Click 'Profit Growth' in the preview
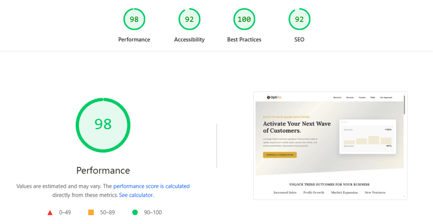 coord(314,193)
